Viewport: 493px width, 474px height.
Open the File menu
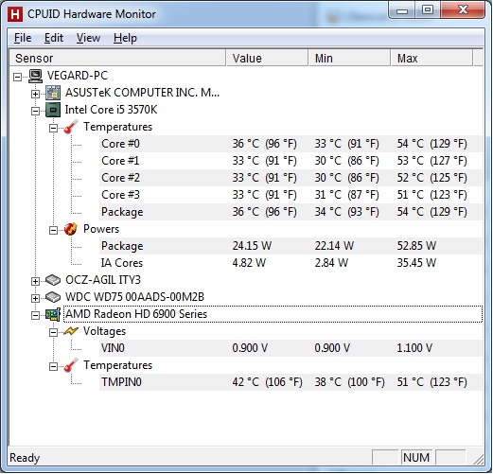[23, 38]
